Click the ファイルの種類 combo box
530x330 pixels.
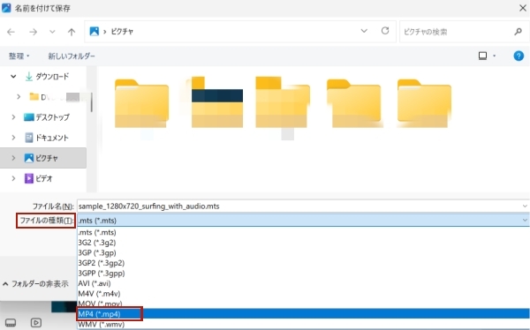click(x=303, y=221)
